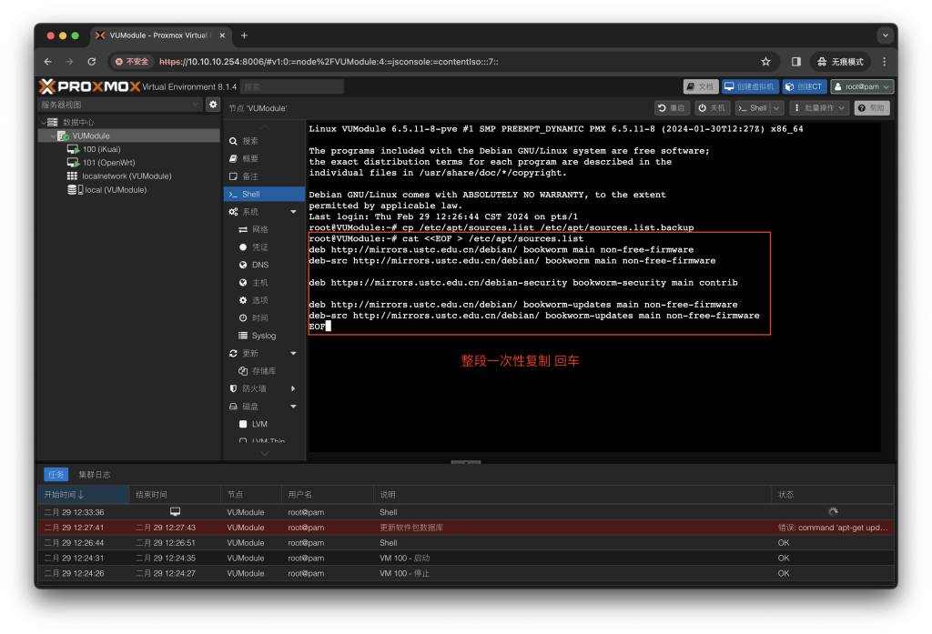Switch to the Cluster log tab
932x634 pixels.
pos(95,475)
